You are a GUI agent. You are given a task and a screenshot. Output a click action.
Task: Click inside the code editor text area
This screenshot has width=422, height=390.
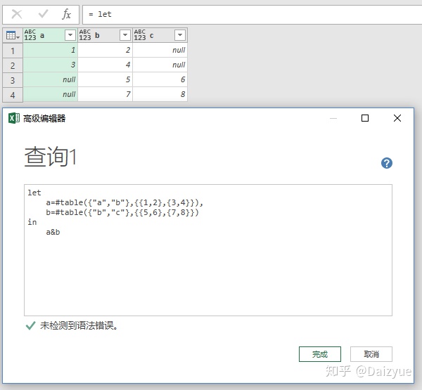[x=208, y=250]
